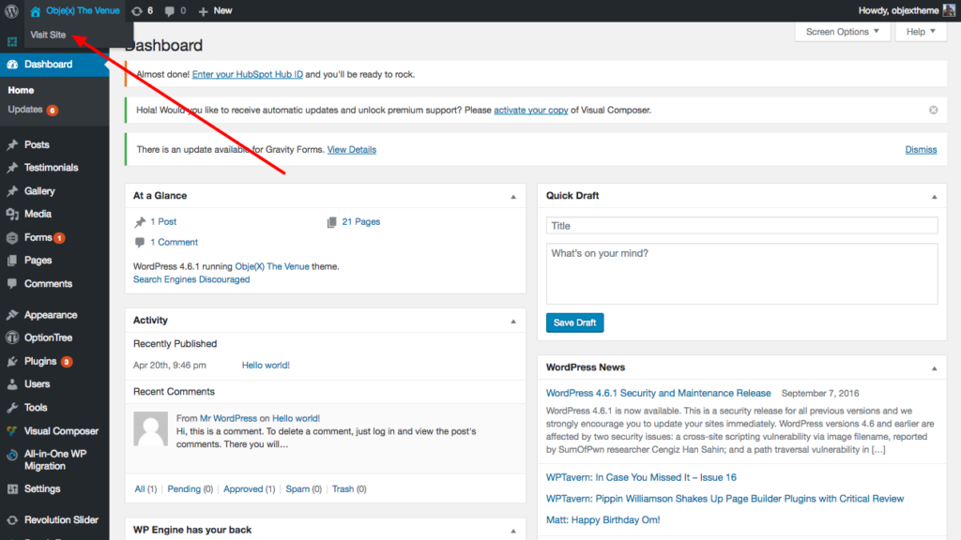Click the OptionTree icon
This screenshot has height=540, width=961.
[12, 337]
